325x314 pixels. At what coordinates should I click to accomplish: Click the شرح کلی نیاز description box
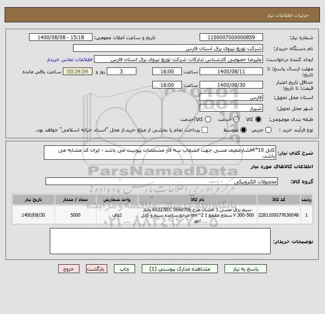click(160, 153)
